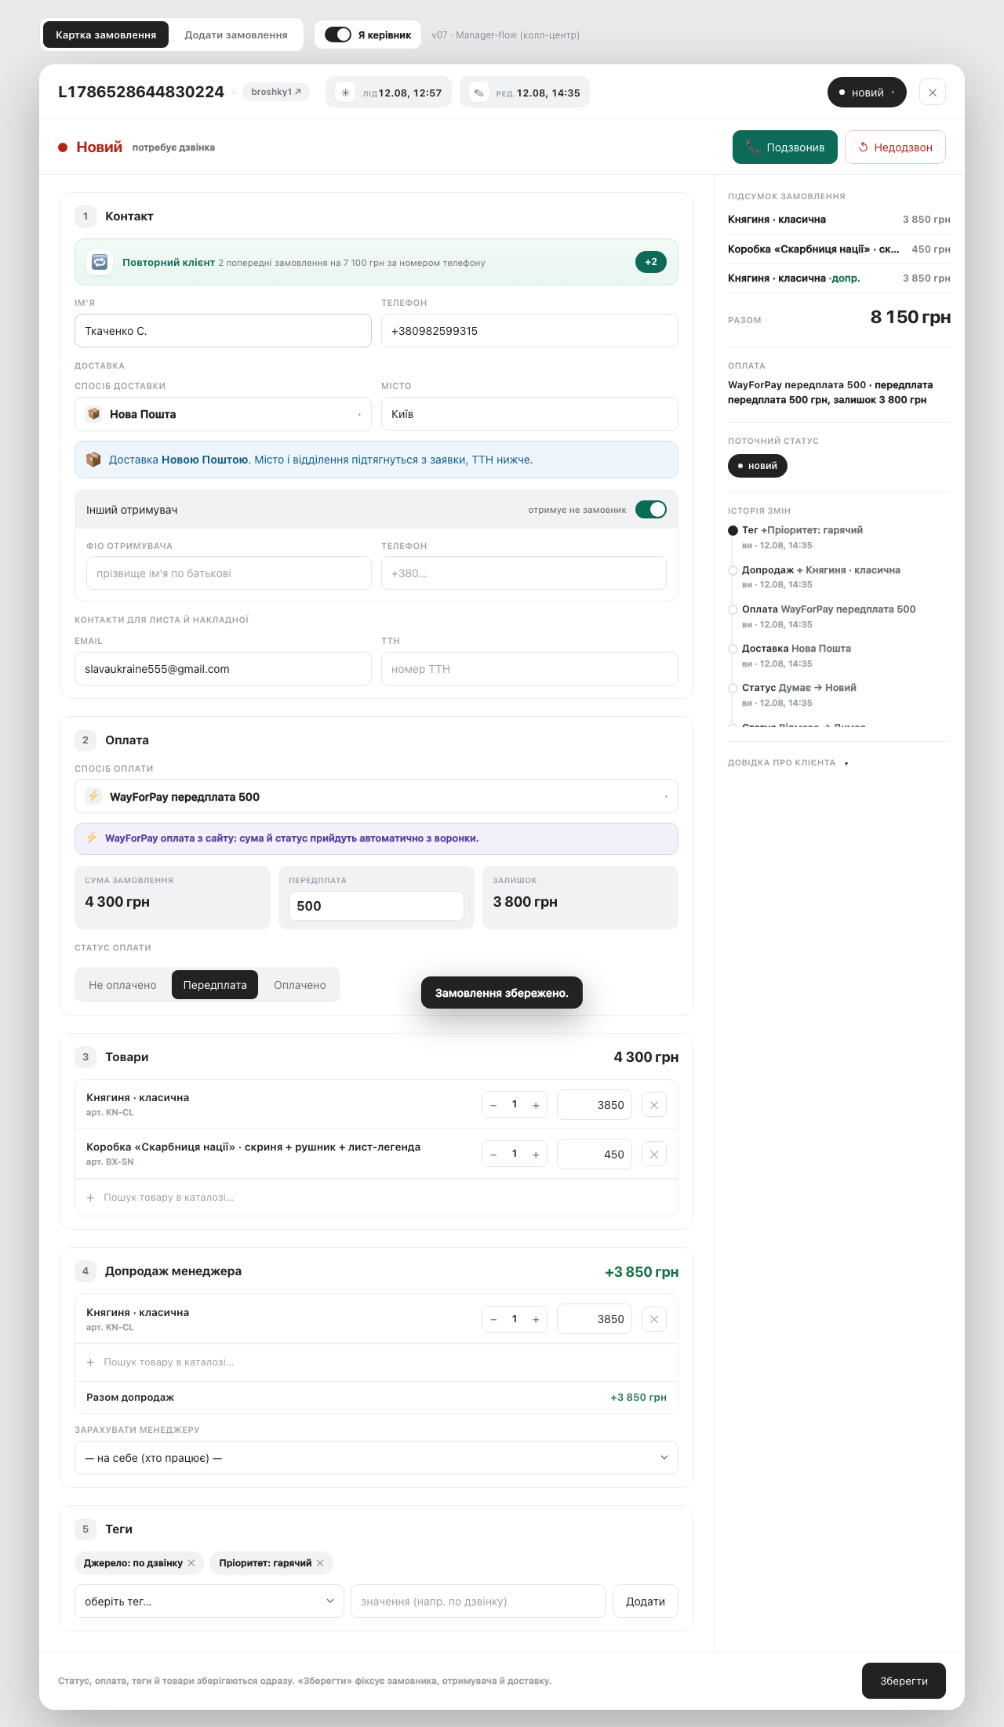Click the recipient phone +380 field
This screenshot has height=1727, width=1004.
click(524, 573)
